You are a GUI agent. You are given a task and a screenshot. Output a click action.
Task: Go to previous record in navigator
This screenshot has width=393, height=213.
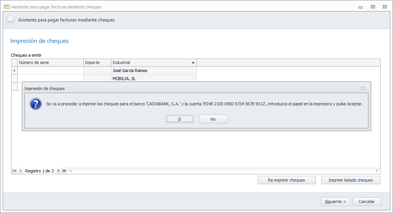tap(20, 171)
